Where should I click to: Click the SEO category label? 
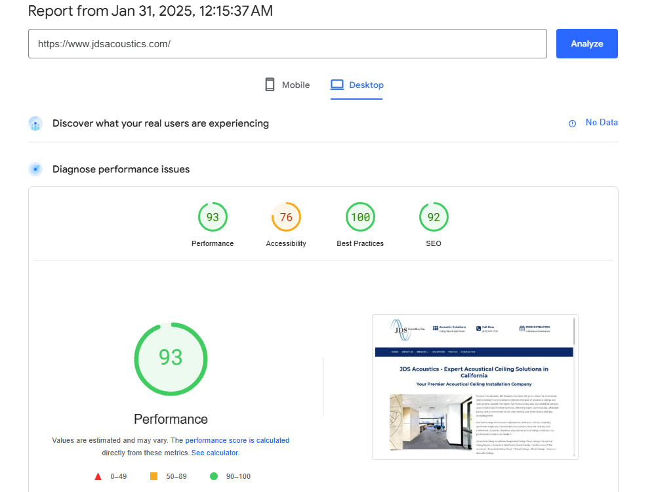point(434,243)
